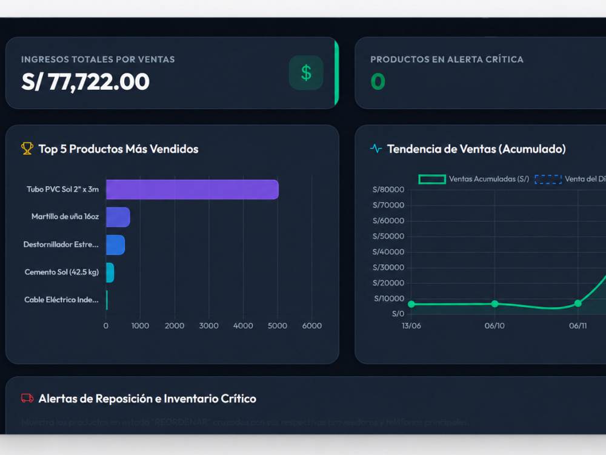Click the Alertas de Reposición e Inventario Crítico heading
The width and height of the screenshot is (606, 455).
[147, 399]
